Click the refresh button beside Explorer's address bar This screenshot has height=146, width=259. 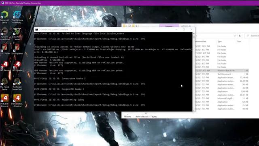click(x=240, y=36)
